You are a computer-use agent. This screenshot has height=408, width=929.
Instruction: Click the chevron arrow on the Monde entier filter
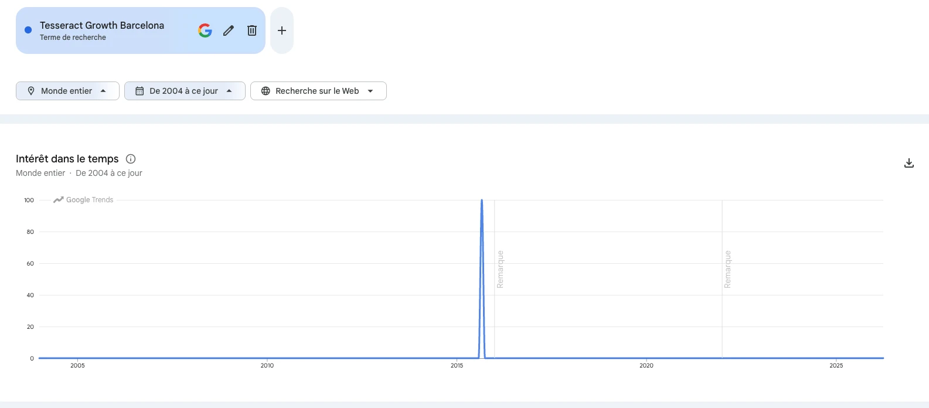tap(104, 90)
